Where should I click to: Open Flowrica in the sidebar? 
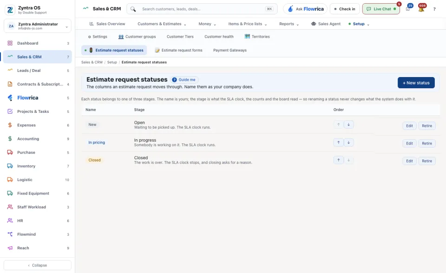coord(38,98)
